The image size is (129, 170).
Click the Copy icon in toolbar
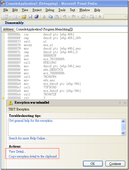[x=50, y=17]
